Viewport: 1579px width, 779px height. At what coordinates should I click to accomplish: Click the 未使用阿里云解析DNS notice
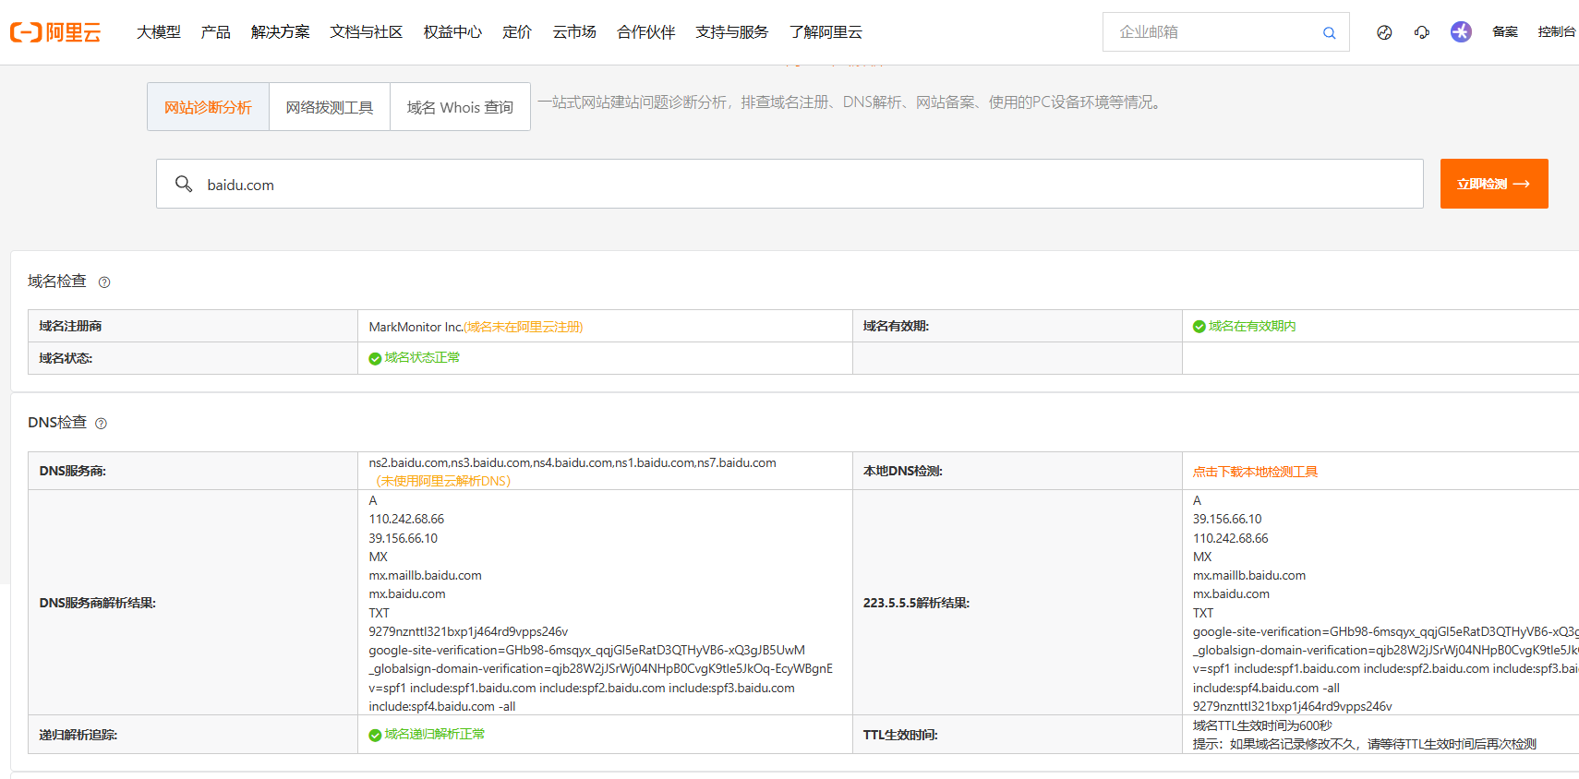[x=443, y=481]
